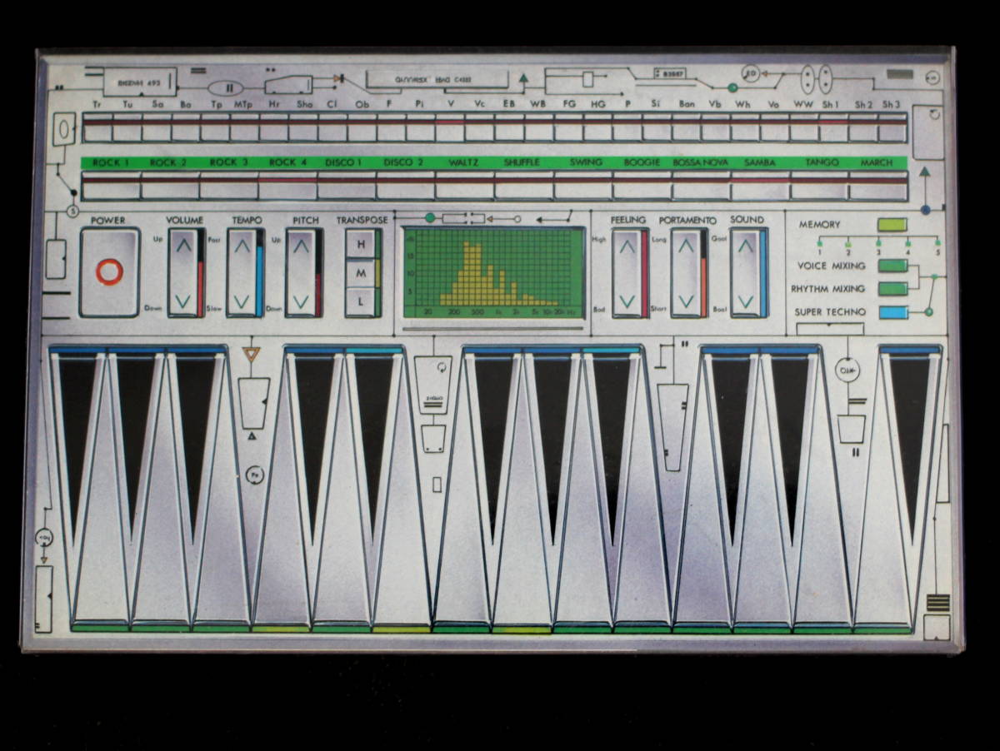Screen dimensions: 1000x751
Task: Raise PITCH using the up arrow
Action: tap(301, 246)
